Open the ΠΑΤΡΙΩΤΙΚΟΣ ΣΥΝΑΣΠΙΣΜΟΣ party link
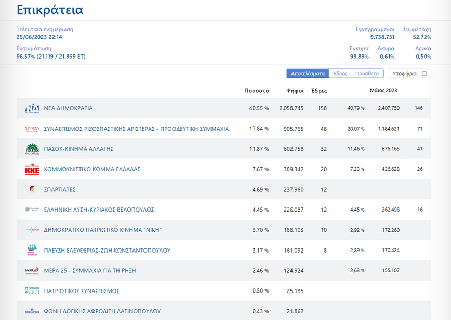This screenshot has width=451, height=320. coord(82,291)
